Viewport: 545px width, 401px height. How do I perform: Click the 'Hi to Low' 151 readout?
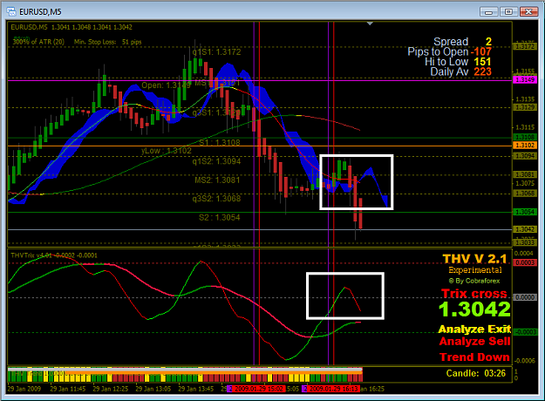(x=458, y=62)
